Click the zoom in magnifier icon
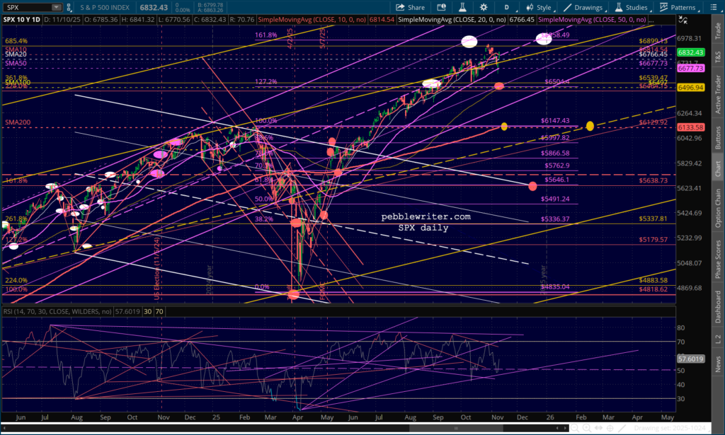 click(587, 428)
